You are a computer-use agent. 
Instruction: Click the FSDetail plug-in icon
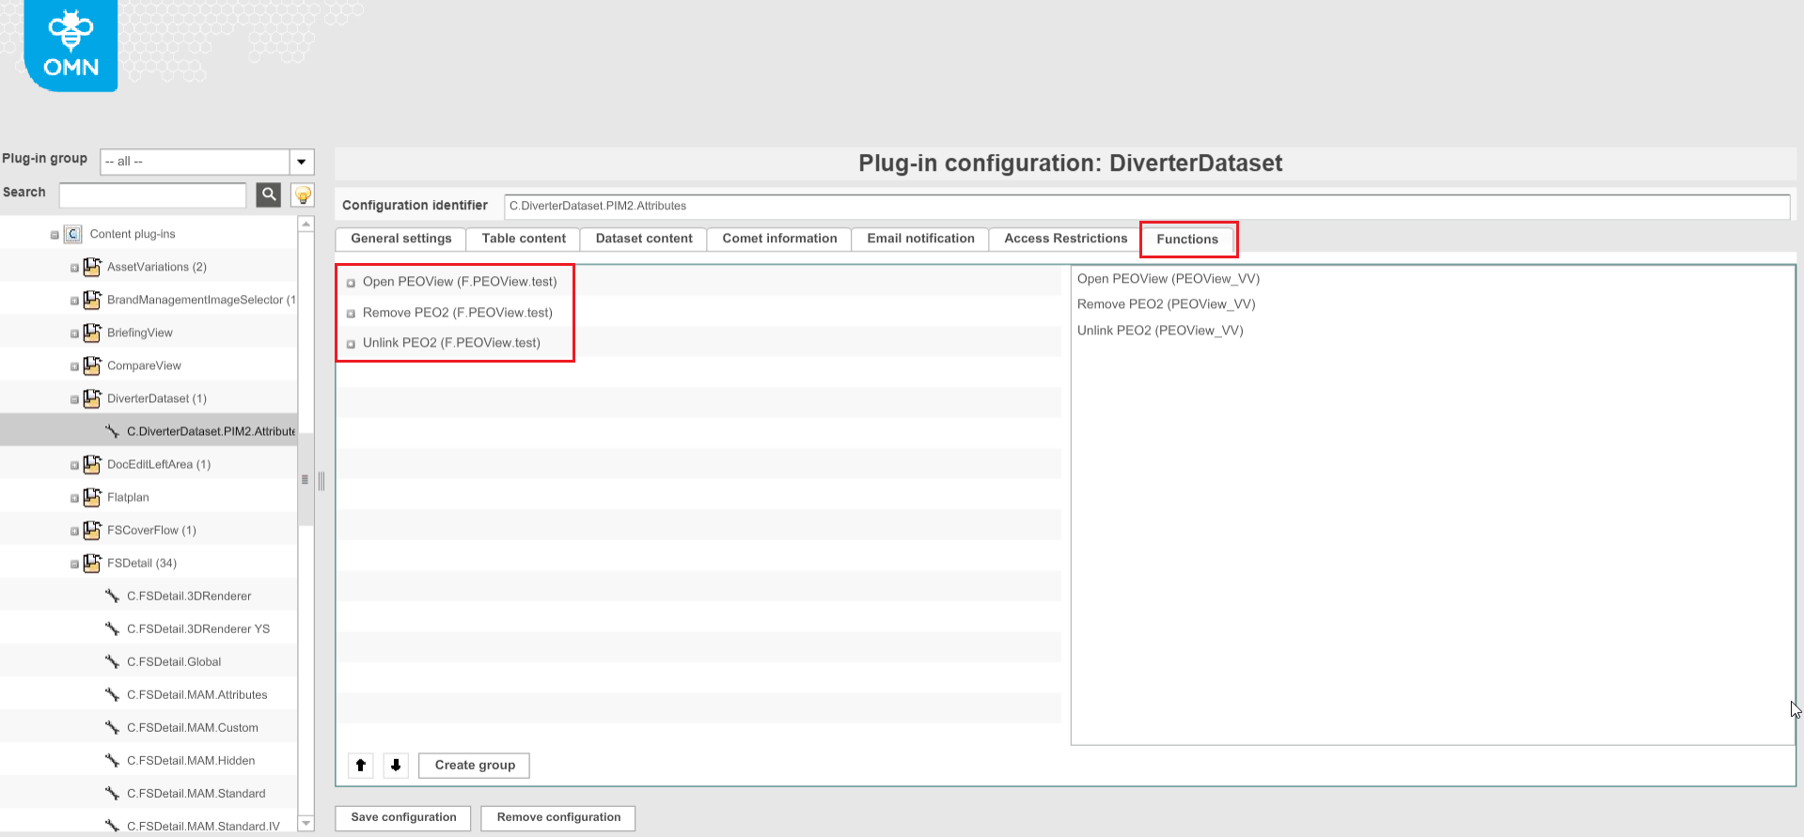click(x=91, y=563)
